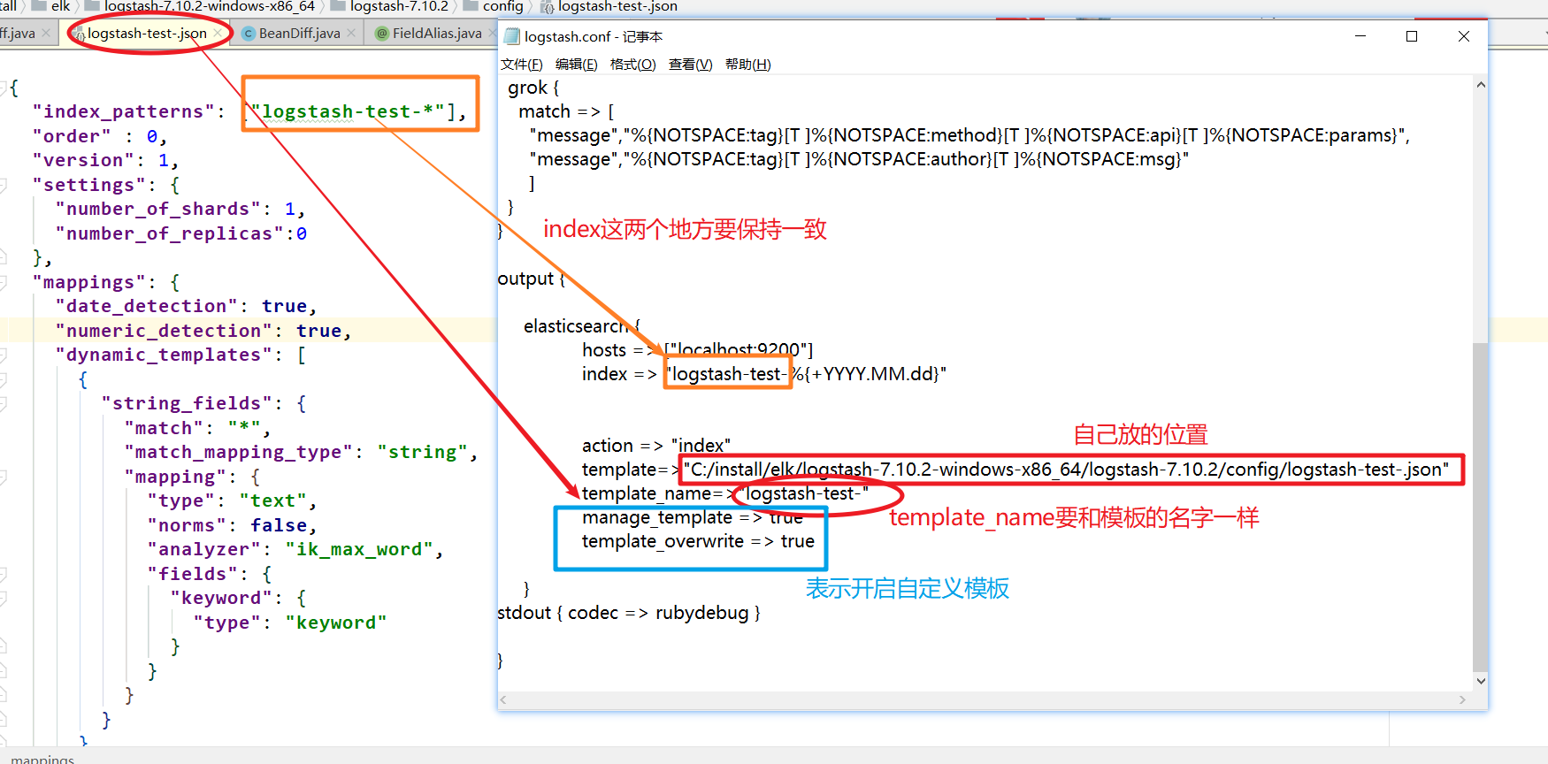This screenshot has height=764, width=1548.
Task: Click "date_detection" line in JSON editor
Action: [186, 306]
